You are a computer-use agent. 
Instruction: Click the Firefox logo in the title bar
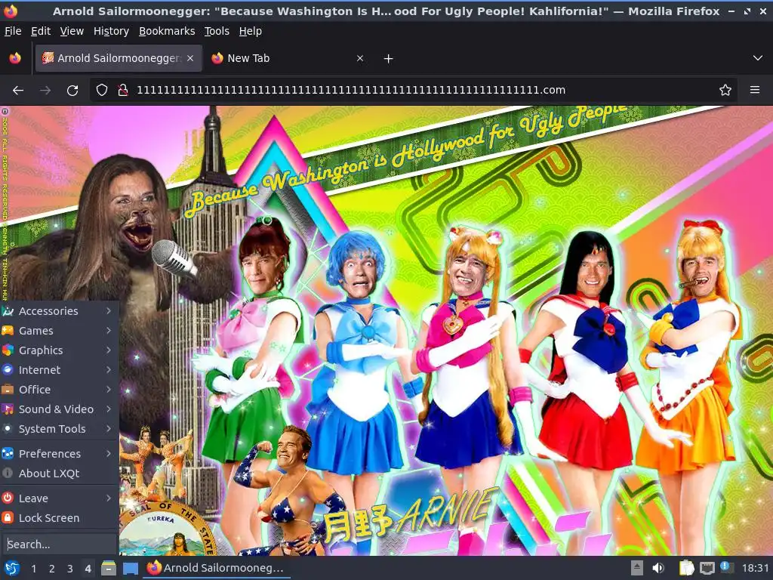(11, 11)
